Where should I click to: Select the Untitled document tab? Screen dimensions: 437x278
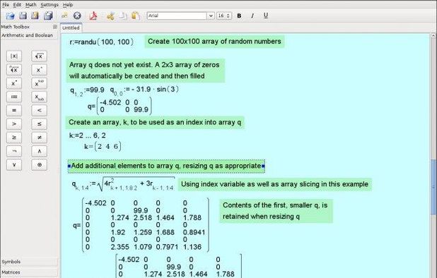(71, 28)
